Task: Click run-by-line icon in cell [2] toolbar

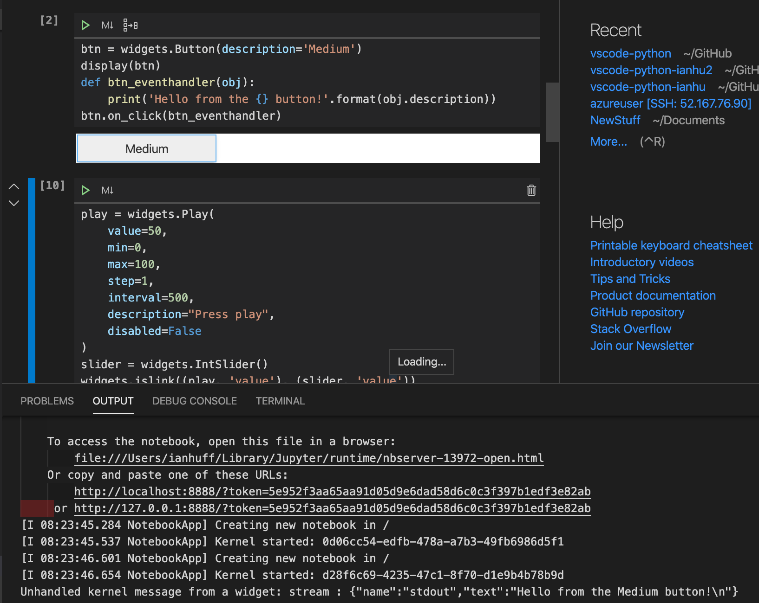Action: click(130, 25)
